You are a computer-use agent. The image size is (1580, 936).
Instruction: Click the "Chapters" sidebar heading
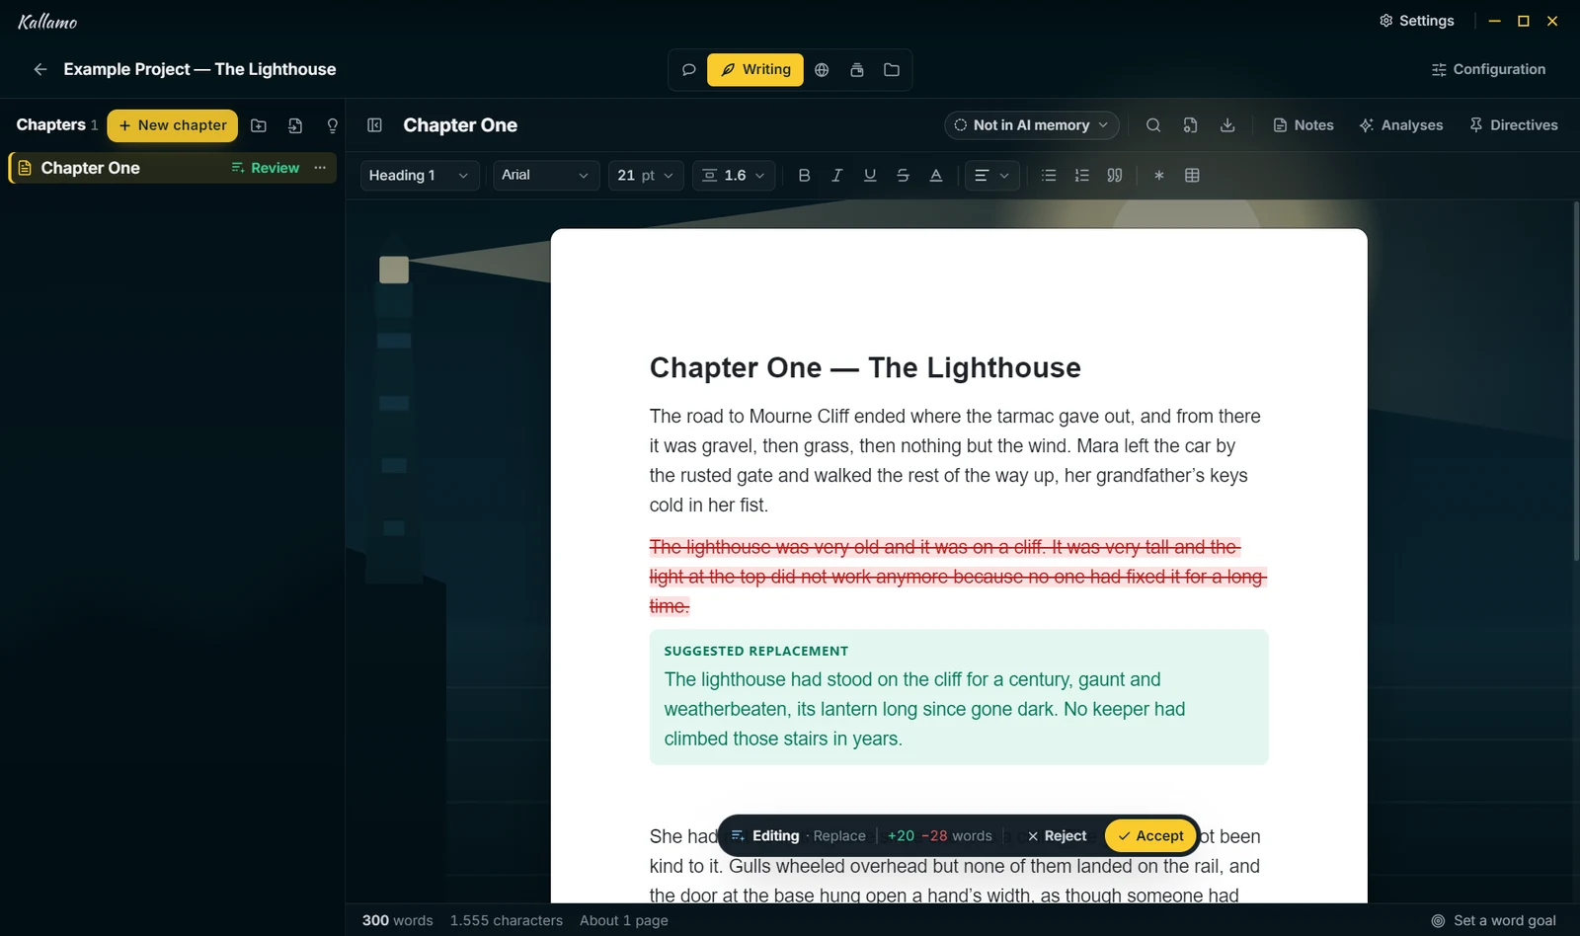[x=50, y=124]
